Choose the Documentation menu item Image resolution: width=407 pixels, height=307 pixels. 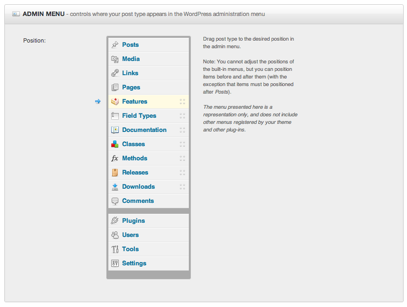149,130
